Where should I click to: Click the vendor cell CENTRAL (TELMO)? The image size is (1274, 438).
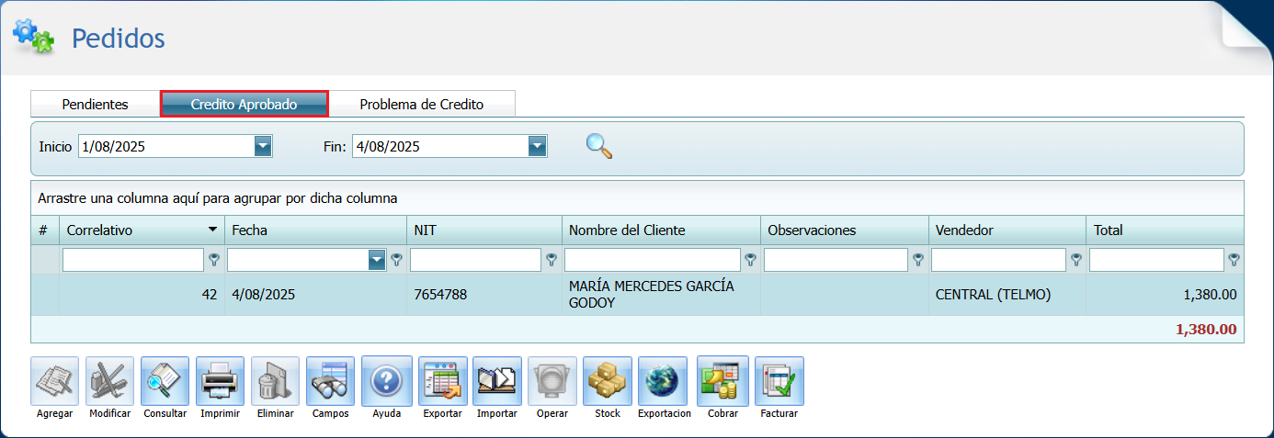[993, 295]
